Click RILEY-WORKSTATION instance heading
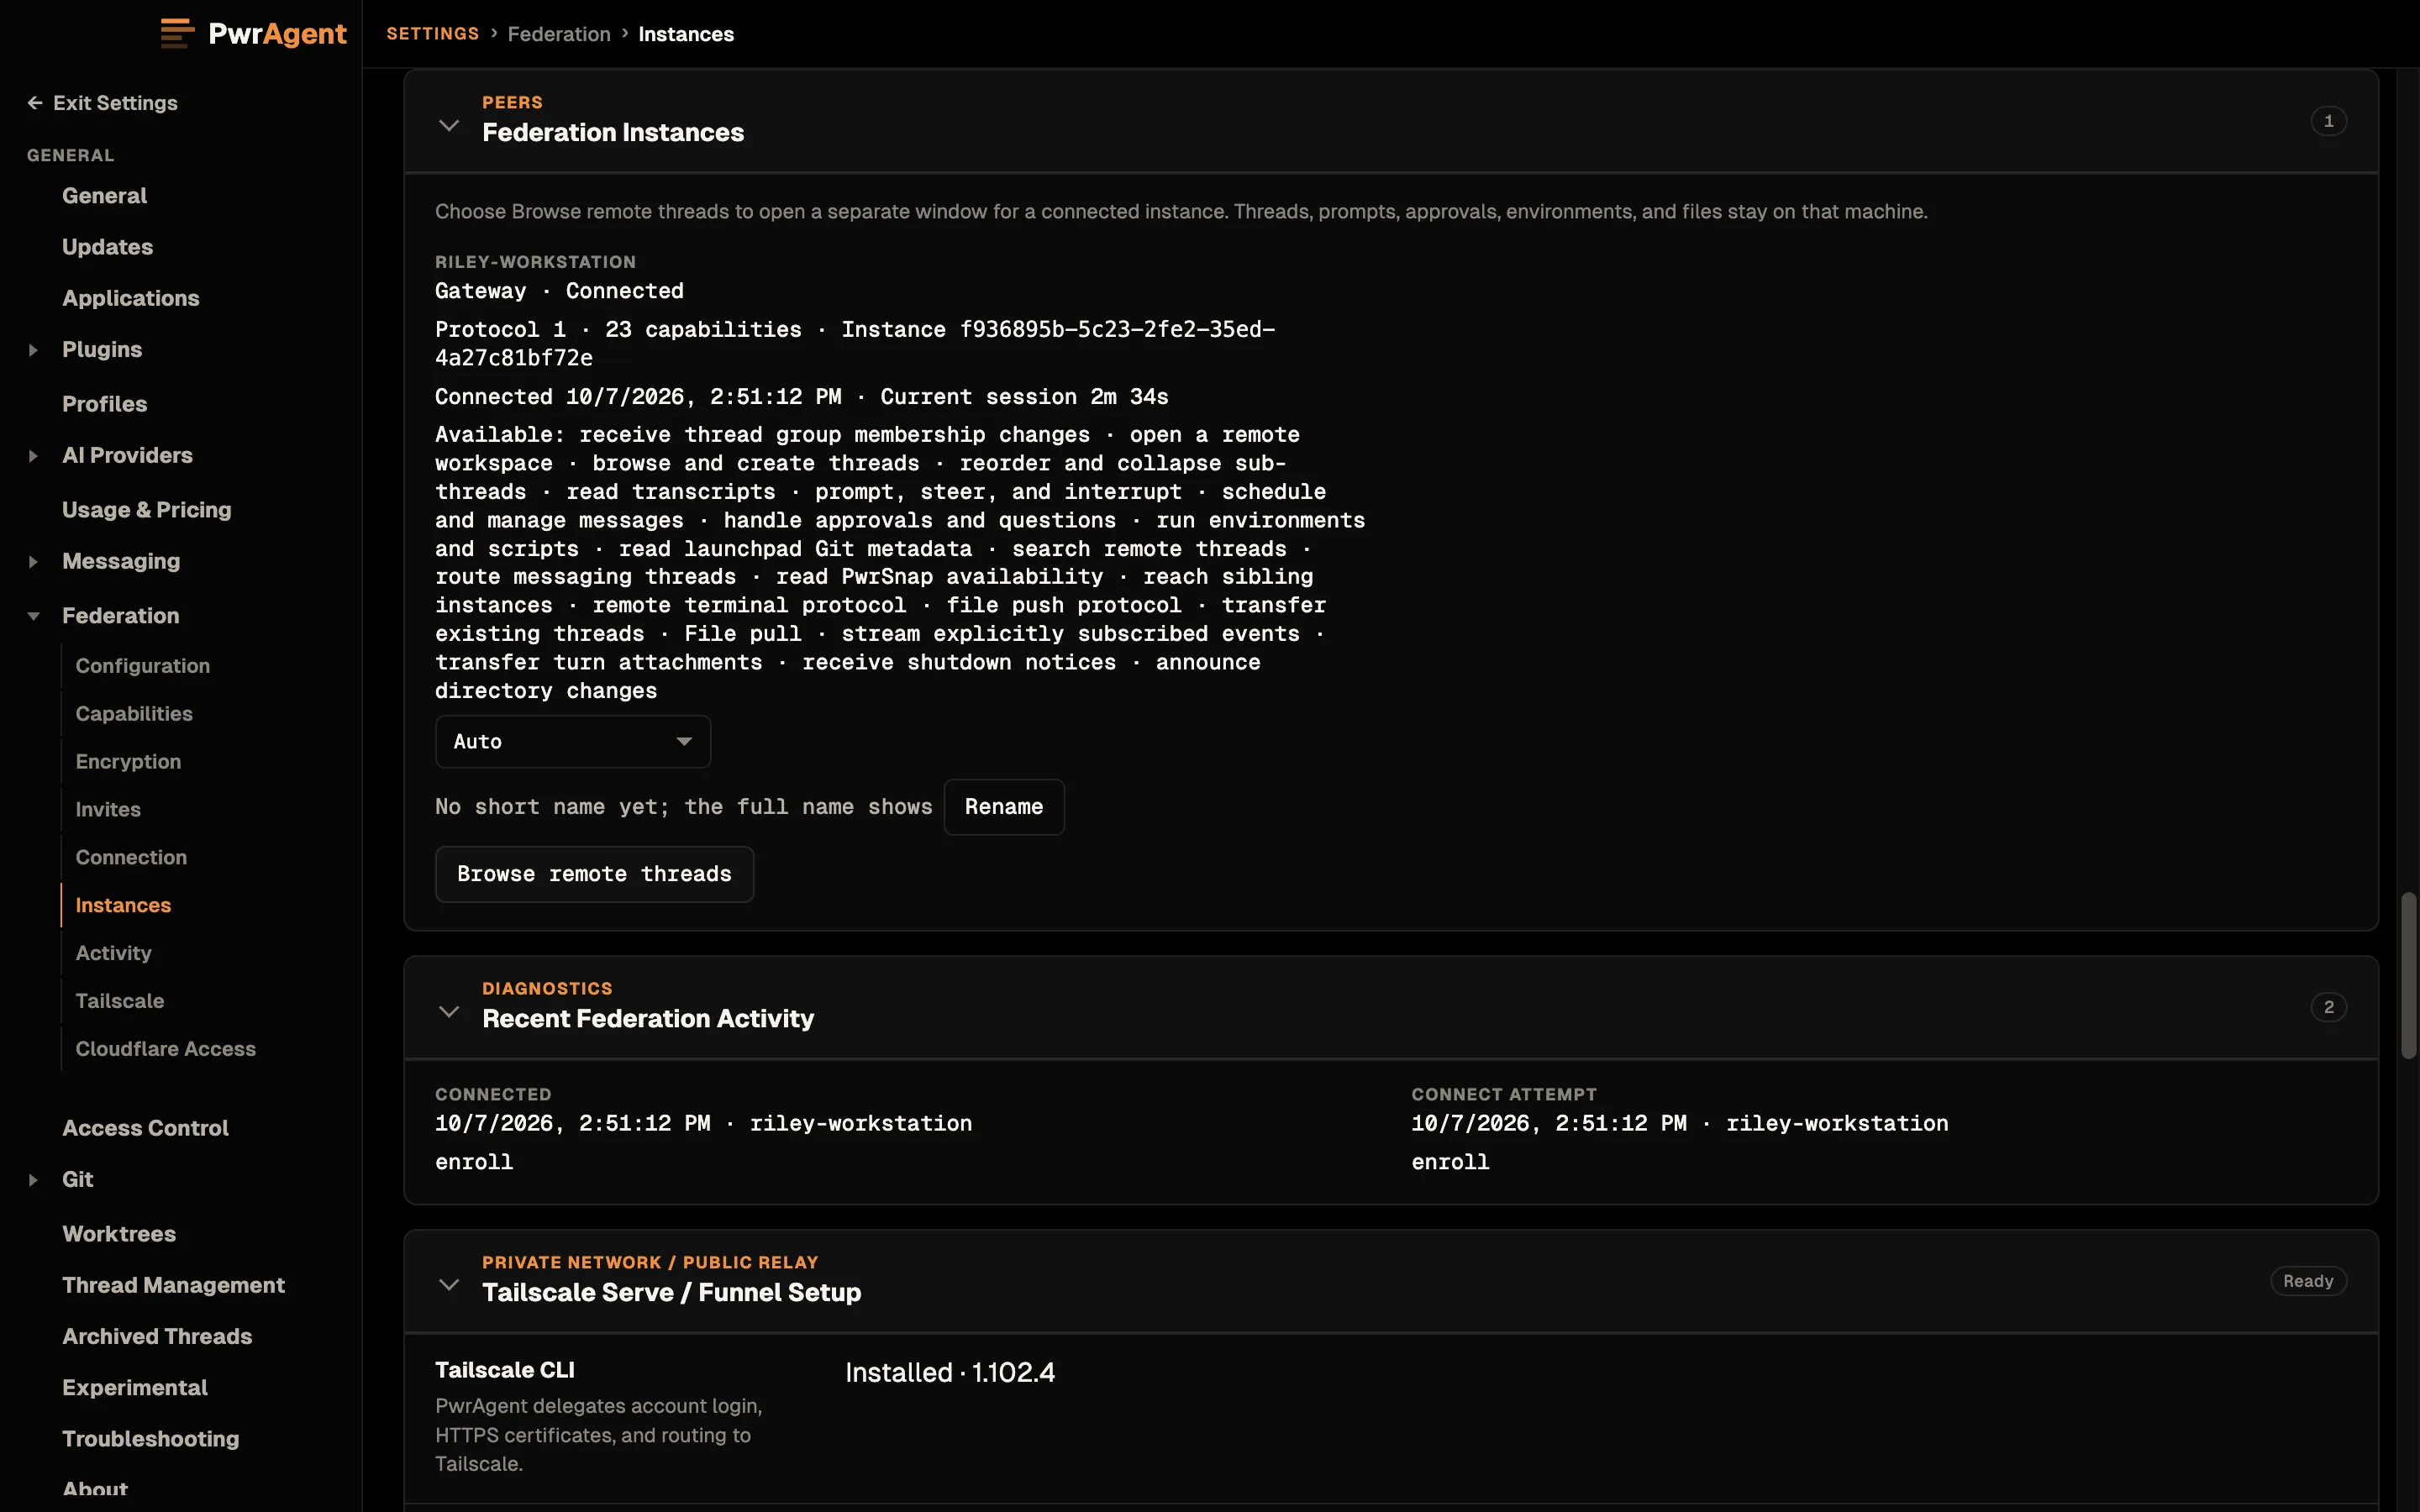Image resolution: width=2420 pixels, height=1512 pixels. tap(535, 262)
